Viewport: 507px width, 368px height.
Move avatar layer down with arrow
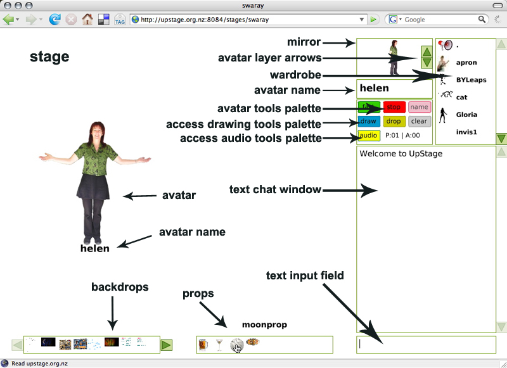tap(427, 63)
